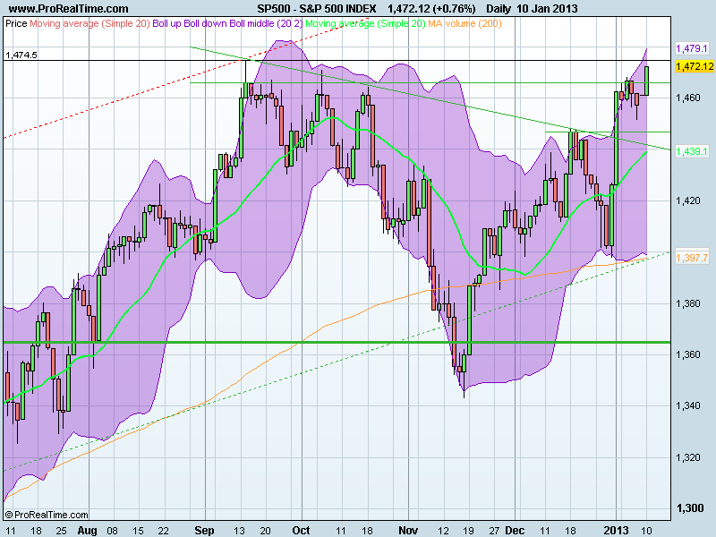
Task: Click the 1,300 price axis label
Action: (689, 508)
